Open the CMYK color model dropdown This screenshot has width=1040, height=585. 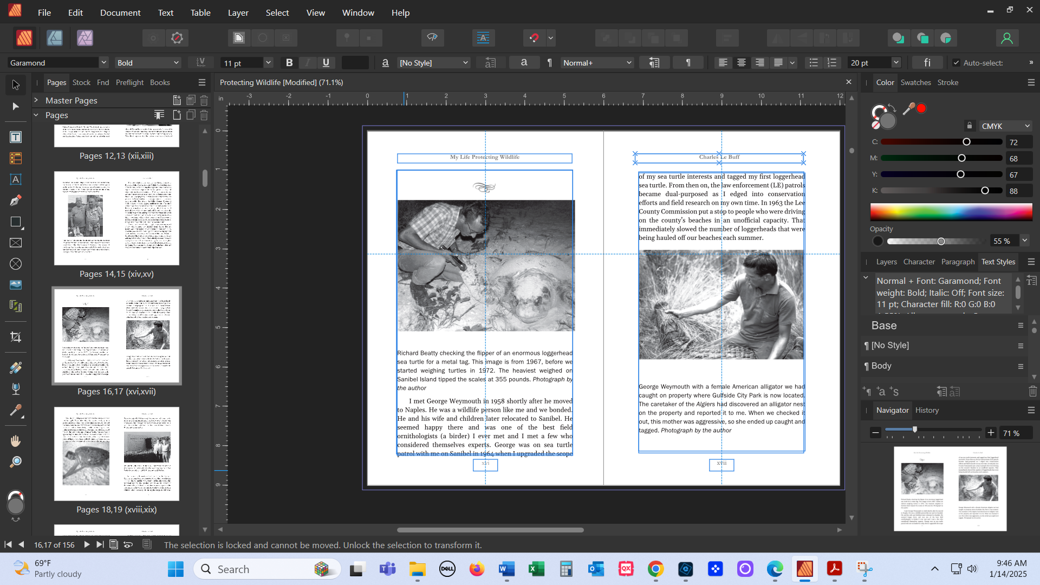point(1005,126)
